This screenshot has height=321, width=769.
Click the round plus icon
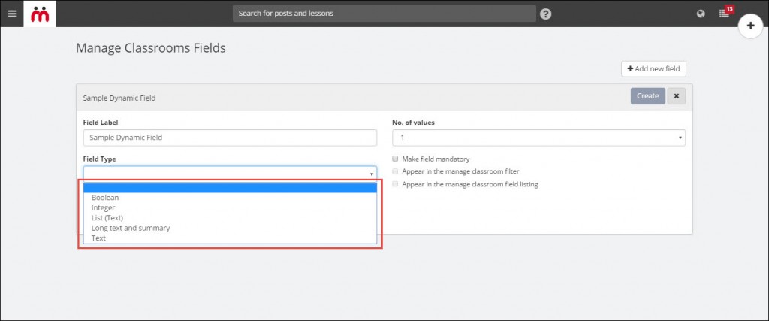750,26
